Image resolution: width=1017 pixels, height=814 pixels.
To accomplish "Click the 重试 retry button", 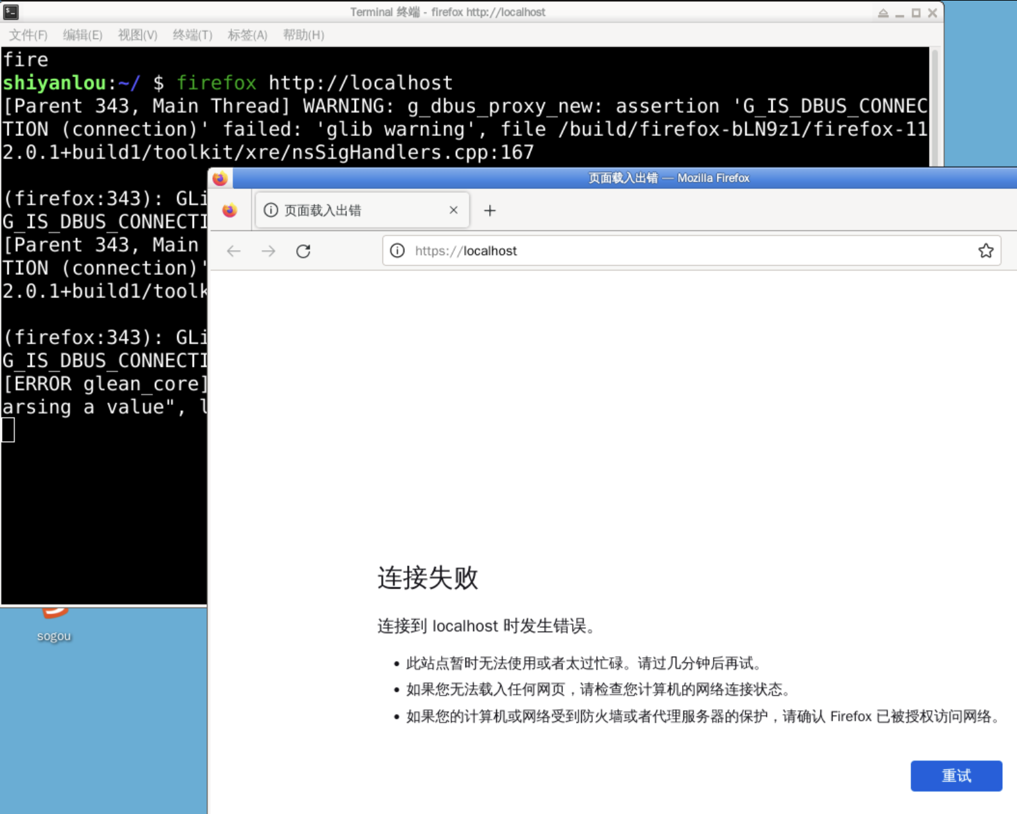I will 956,775.
